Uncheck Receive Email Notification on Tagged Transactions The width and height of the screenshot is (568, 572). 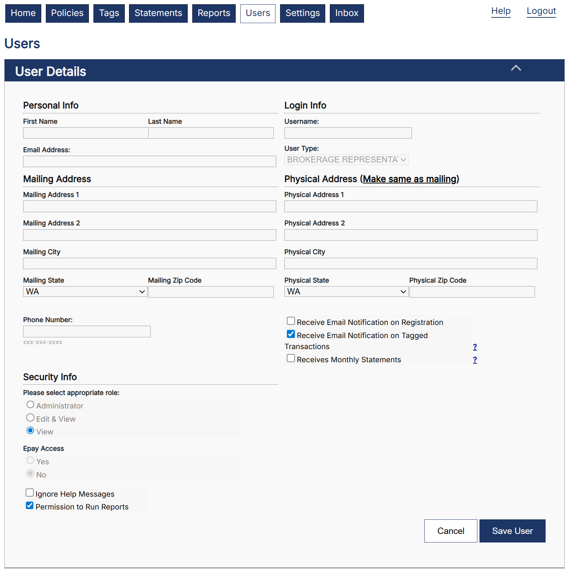coord(291,334)
